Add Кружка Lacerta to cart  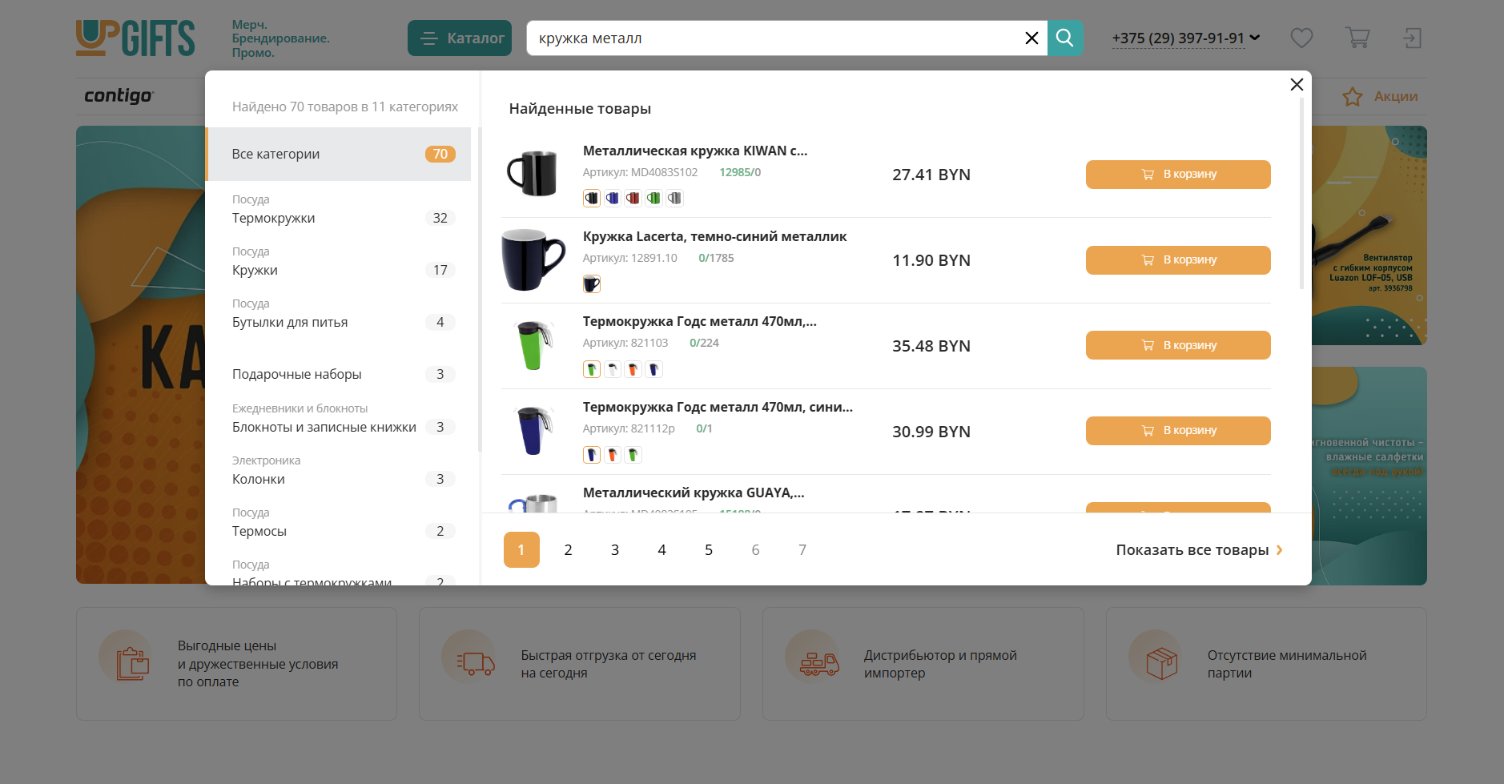click(1177, 260)
